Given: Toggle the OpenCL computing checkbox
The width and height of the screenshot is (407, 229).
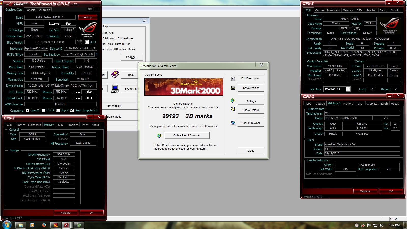Looking at the screenshot, I should [28, 110].
